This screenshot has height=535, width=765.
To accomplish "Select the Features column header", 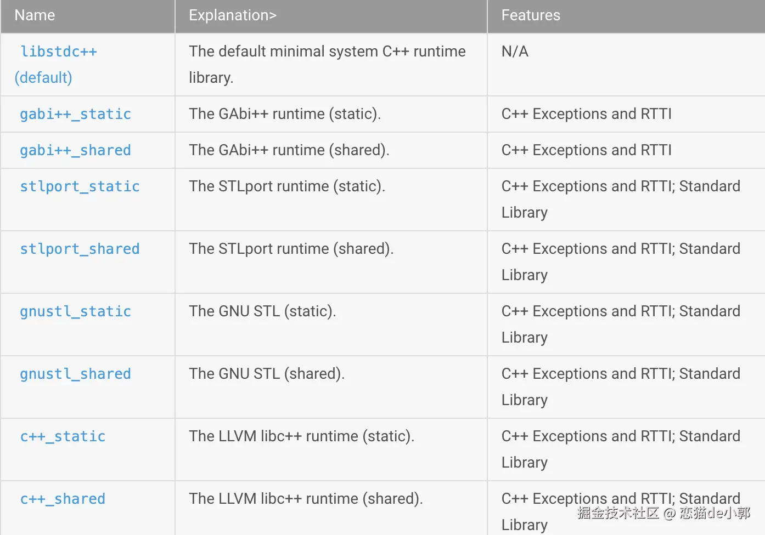I will [x=531, y=15].
